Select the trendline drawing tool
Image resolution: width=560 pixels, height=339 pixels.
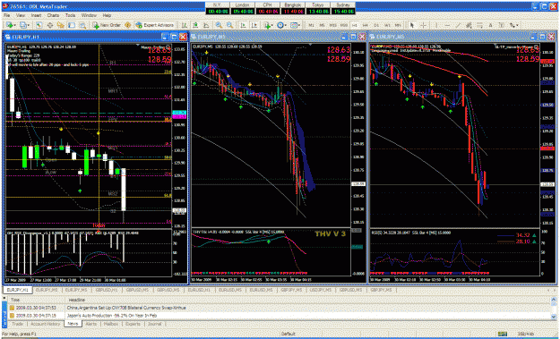point(458,25)
